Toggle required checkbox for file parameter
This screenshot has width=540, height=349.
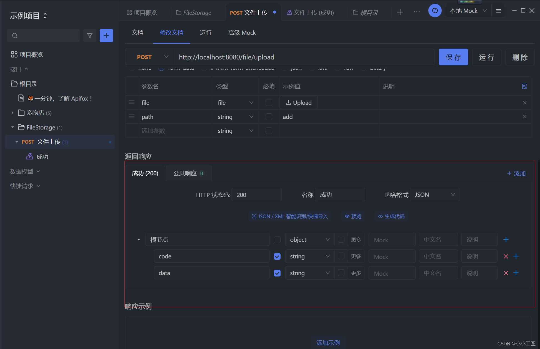tap(269, 103)
